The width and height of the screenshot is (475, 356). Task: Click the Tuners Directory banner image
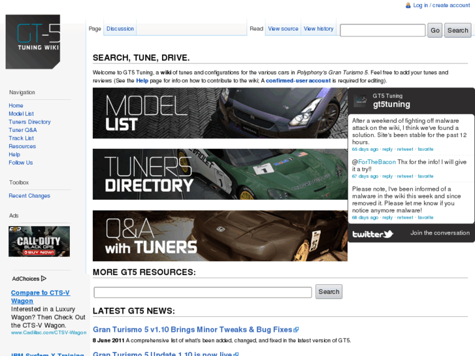point(220,174)
